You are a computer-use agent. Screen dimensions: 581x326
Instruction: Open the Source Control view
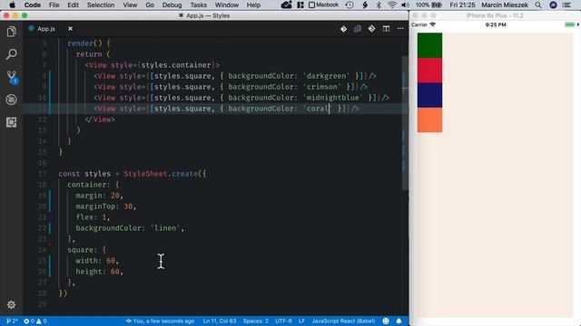tap(12, 77)
